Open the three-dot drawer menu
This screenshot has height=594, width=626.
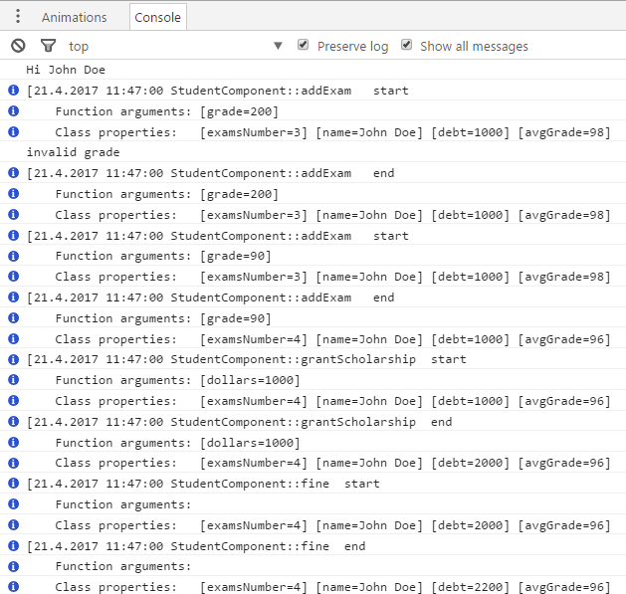tap(18, 16)
